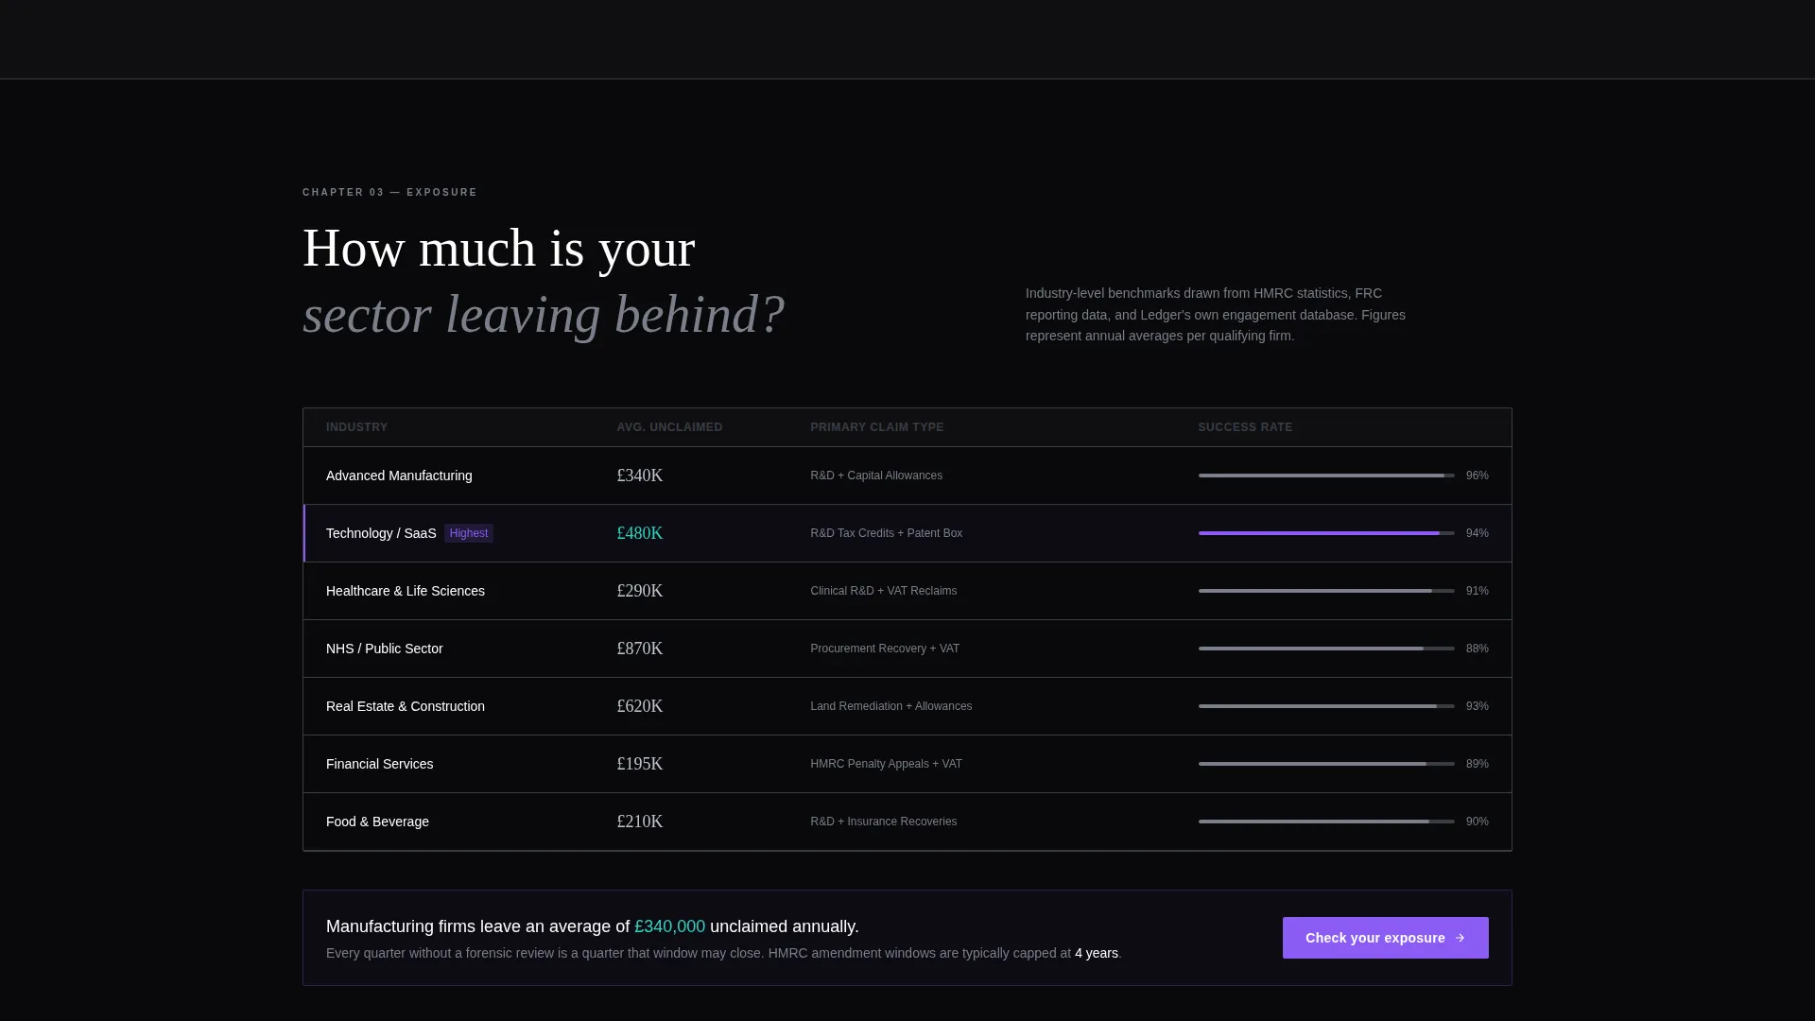Image resolution: width=1815 pixels, height=1021 pixels.
Task: Click the Check your exposure button
Action: pyautogui.click(x=1385, y=938)
